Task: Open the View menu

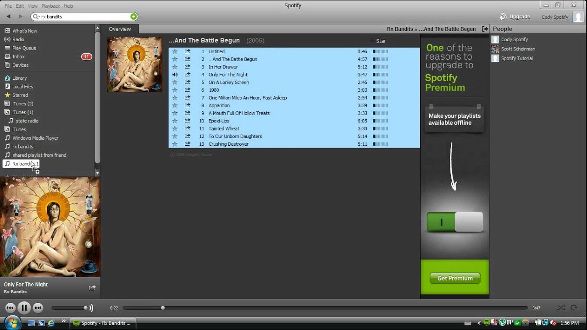Action: tap(33, 6)
